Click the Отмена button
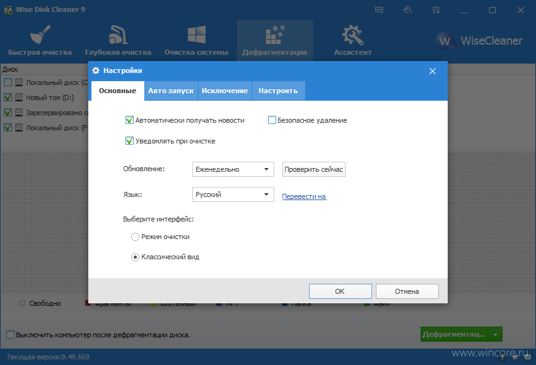 pos(407,291)
